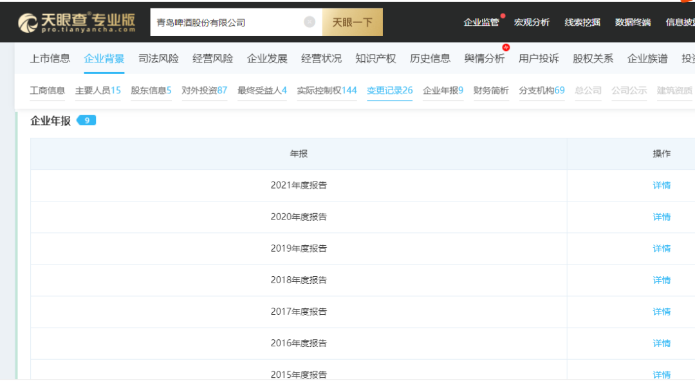
Task: Open 宏观分析 in the top navigation
Action: pos(532,23)
